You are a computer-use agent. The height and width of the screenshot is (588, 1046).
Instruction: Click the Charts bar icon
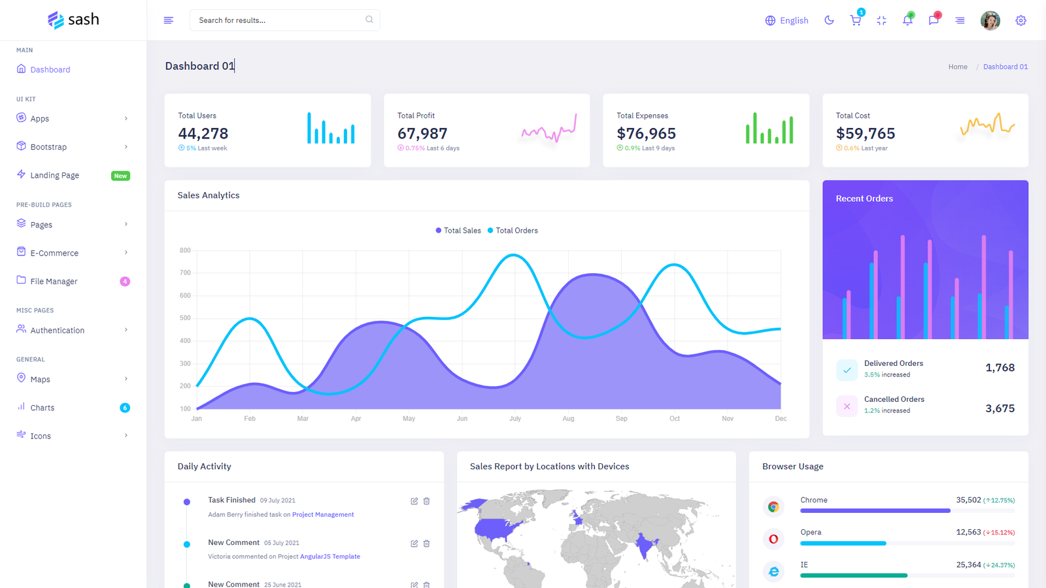pos(21,406)
